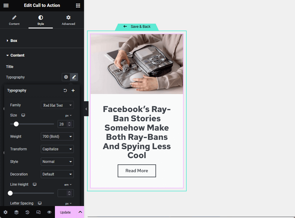The image size is (295, 218).
Task: Open Responsive Mode icon
Action: pos(38,212)
